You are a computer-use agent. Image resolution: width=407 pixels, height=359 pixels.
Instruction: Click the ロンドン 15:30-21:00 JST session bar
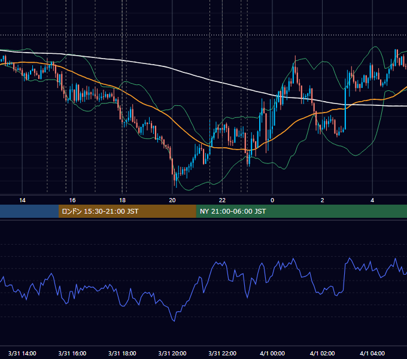coord(127,211)
